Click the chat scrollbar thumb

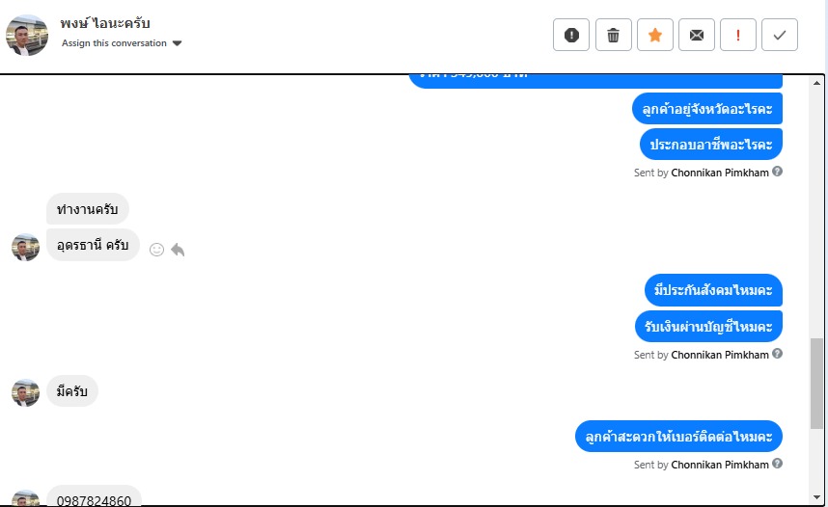817,384
